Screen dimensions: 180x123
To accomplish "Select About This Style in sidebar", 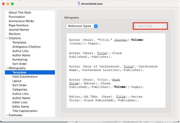I will tap(20, 13).
